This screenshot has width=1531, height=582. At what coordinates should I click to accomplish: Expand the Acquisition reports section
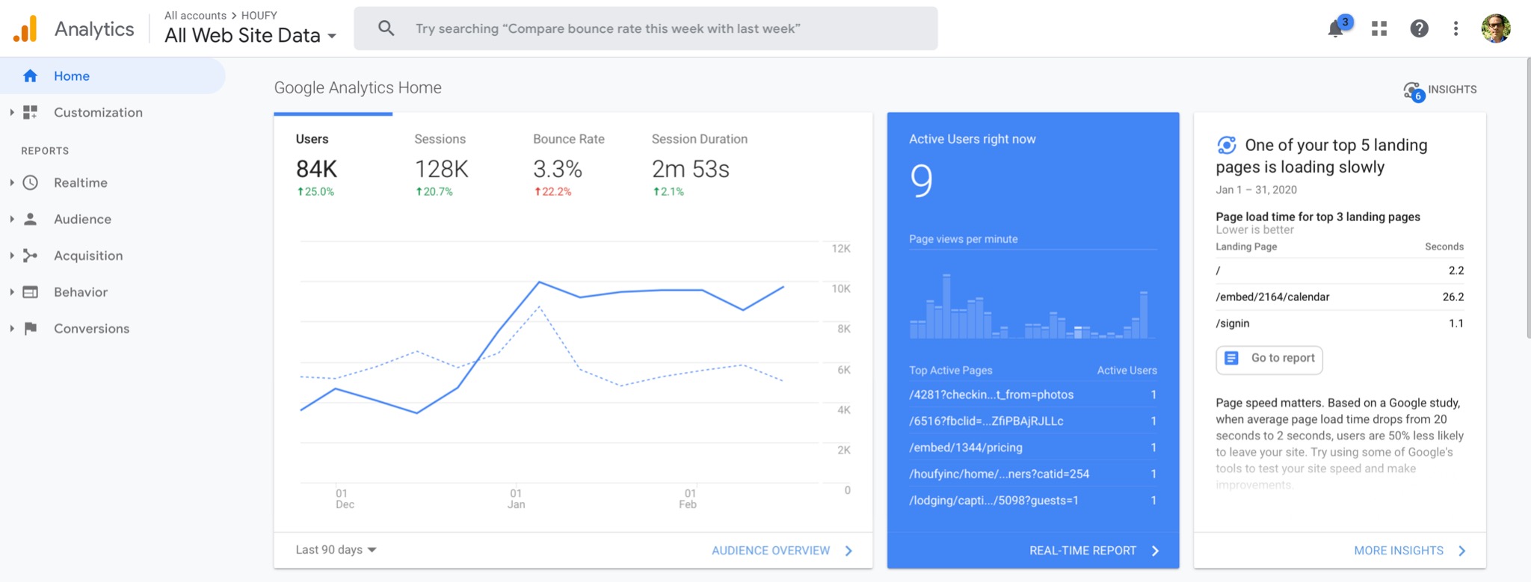(x=87, y=256)
